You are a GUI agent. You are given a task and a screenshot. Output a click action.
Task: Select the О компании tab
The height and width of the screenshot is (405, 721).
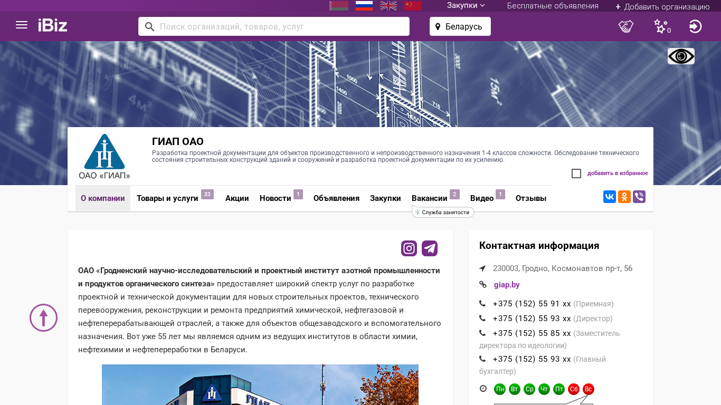pos(103,198)
